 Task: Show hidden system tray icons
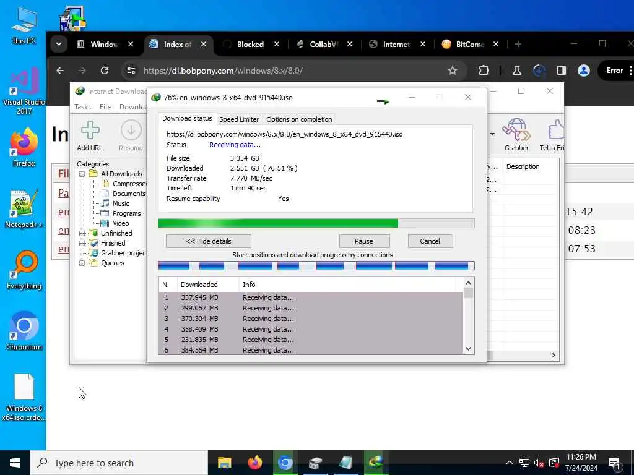tap(509, 463)
